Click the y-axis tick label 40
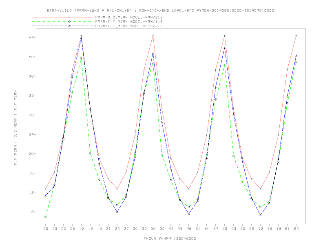The image size is (323, 249). [31, 57]
